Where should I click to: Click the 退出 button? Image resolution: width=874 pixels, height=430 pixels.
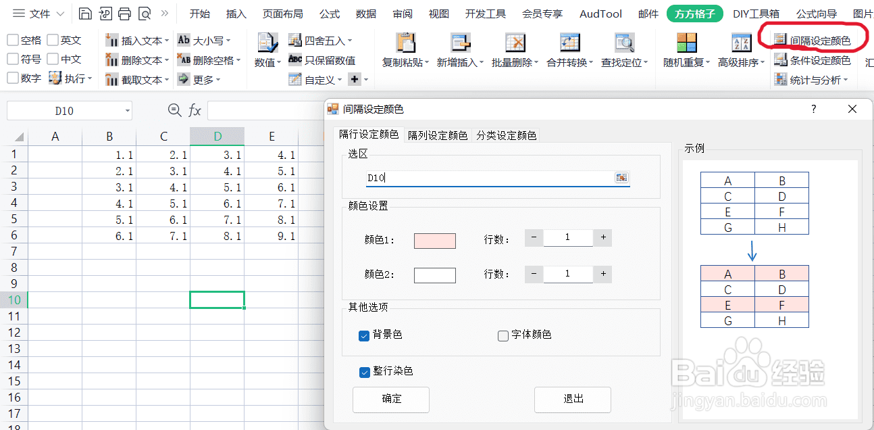point(572,400)
